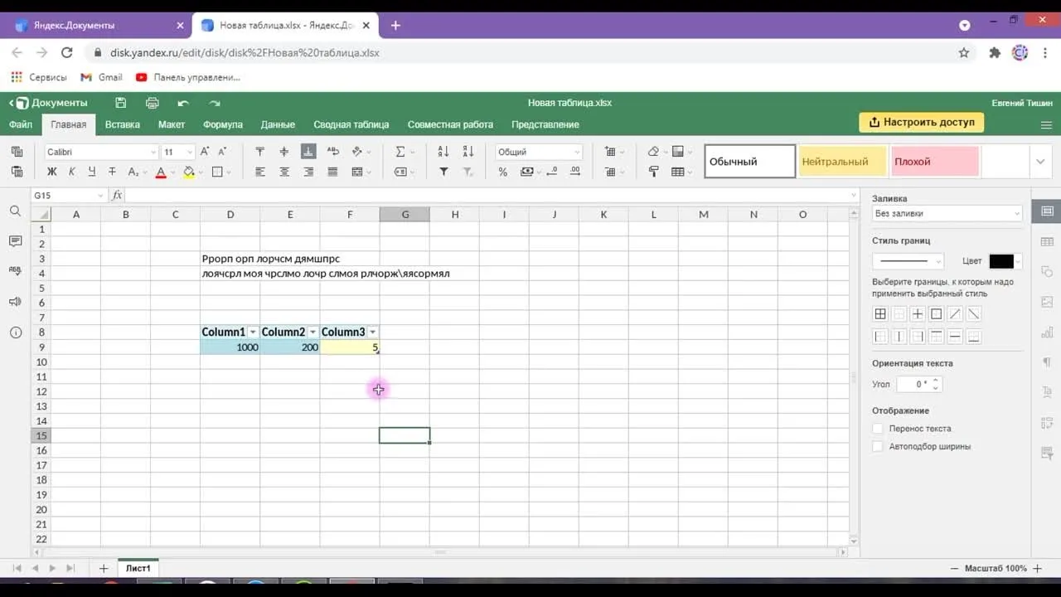Image resolution: width=1061 pixels, height=597 pixels.
Task: Open the Вставка ribbon tab
Action: click(x=123, y=124)
